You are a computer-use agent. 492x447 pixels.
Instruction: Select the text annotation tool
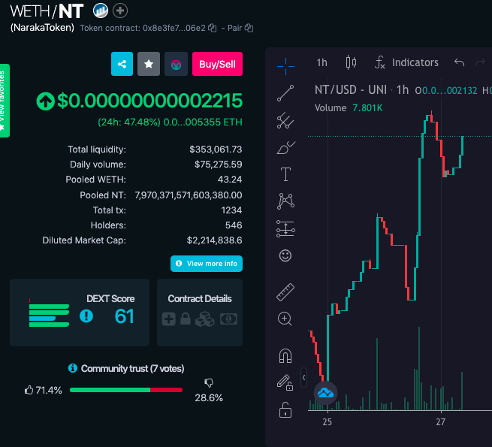click(285, 174)
